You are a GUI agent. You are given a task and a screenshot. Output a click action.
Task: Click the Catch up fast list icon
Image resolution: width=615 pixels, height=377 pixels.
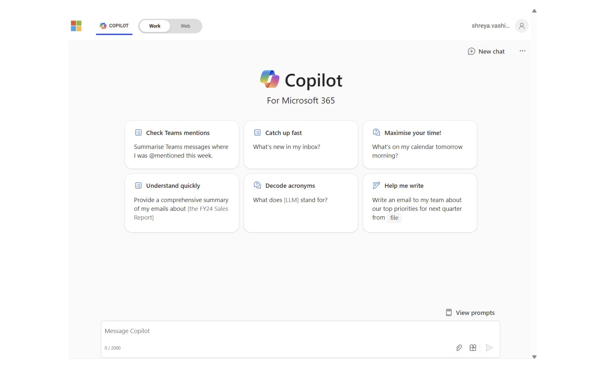tap(258, 133)
